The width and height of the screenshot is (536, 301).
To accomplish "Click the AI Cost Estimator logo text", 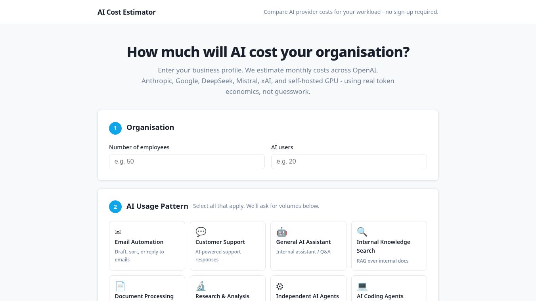I will [x=126, y=12].
